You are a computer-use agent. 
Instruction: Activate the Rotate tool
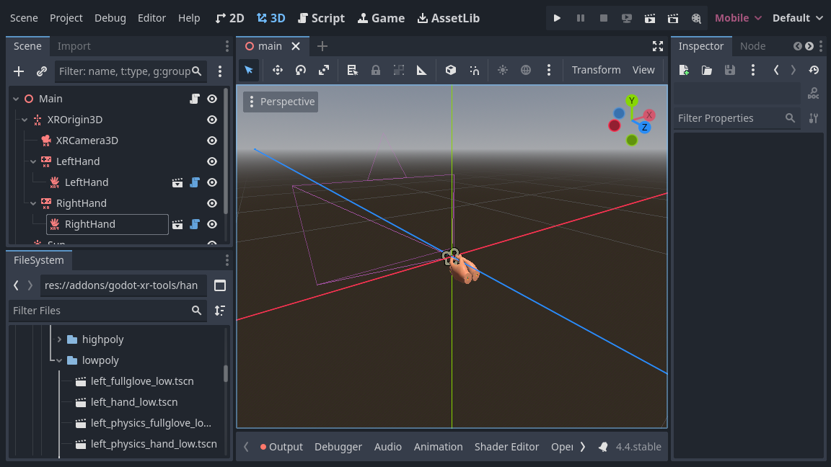[301, 70]
